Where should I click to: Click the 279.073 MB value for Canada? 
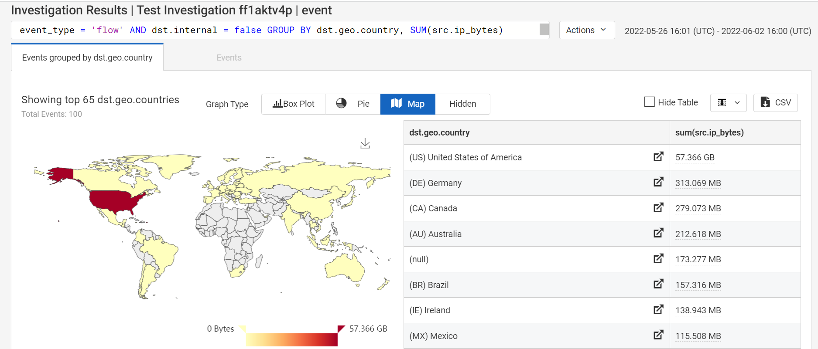698,208
